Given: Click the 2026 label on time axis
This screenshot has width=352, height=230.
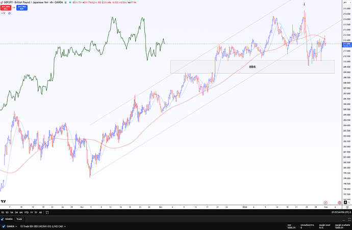Looking at the screenshot, I should pos(245,207).
